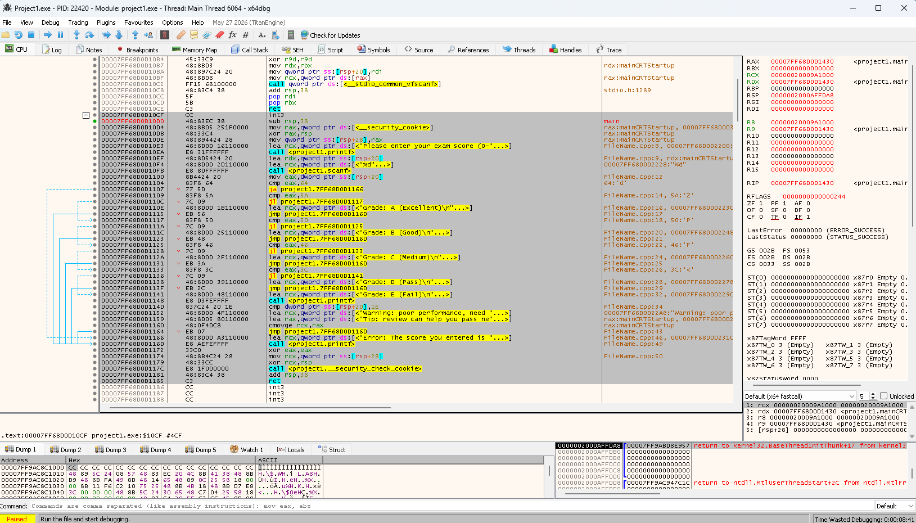Select the Struct tab
Viewport: 916px width, 523px height.
click(x=331, y=449)
